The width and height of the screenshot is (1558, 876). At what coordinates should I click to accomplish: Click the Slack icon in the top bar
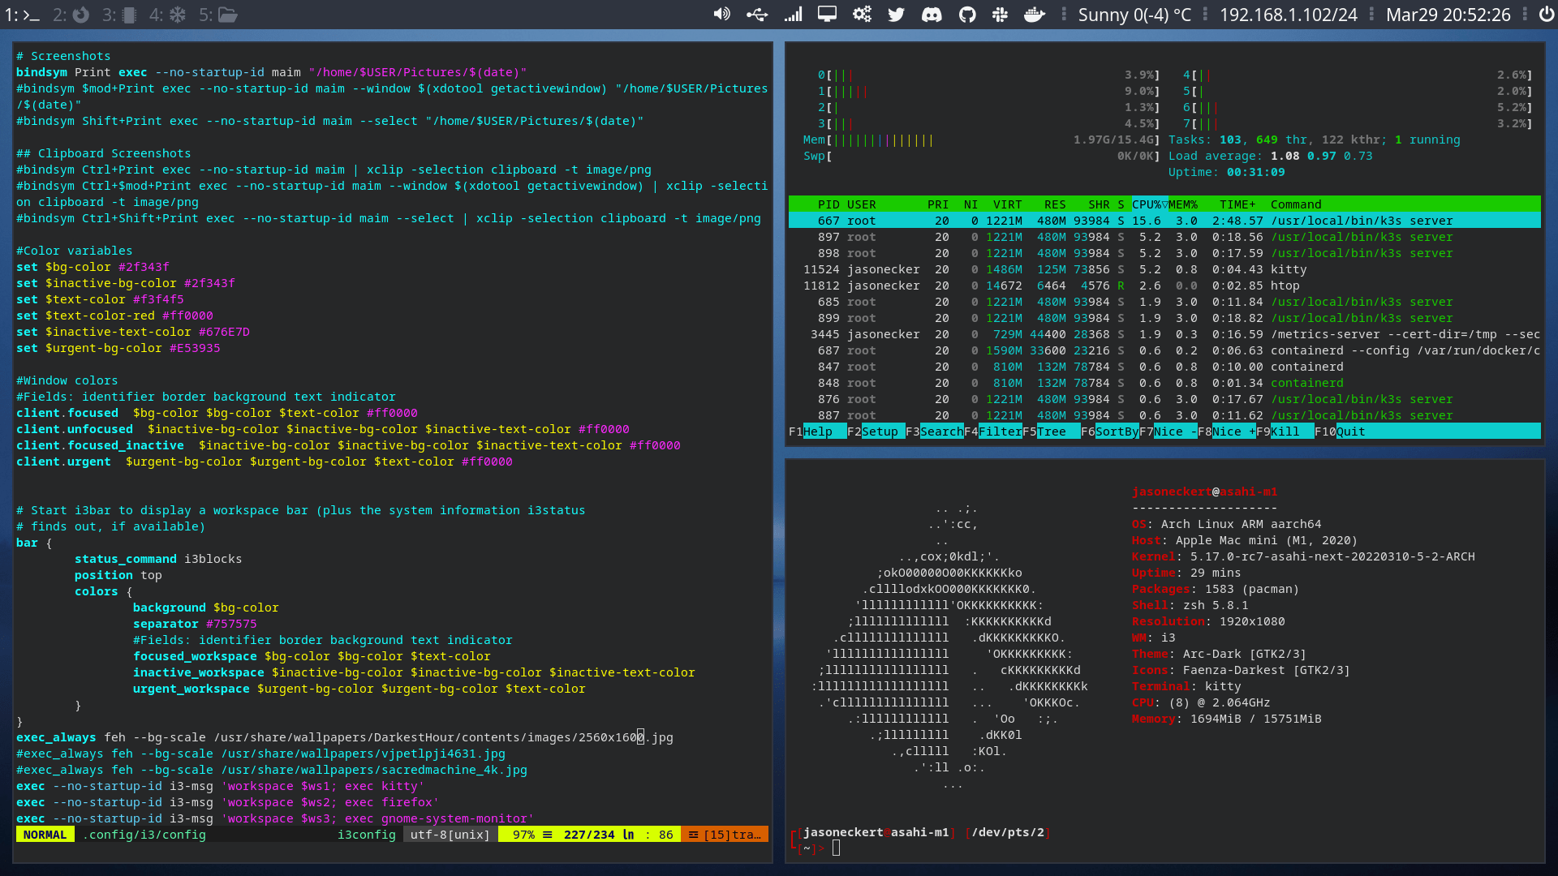1000,15
